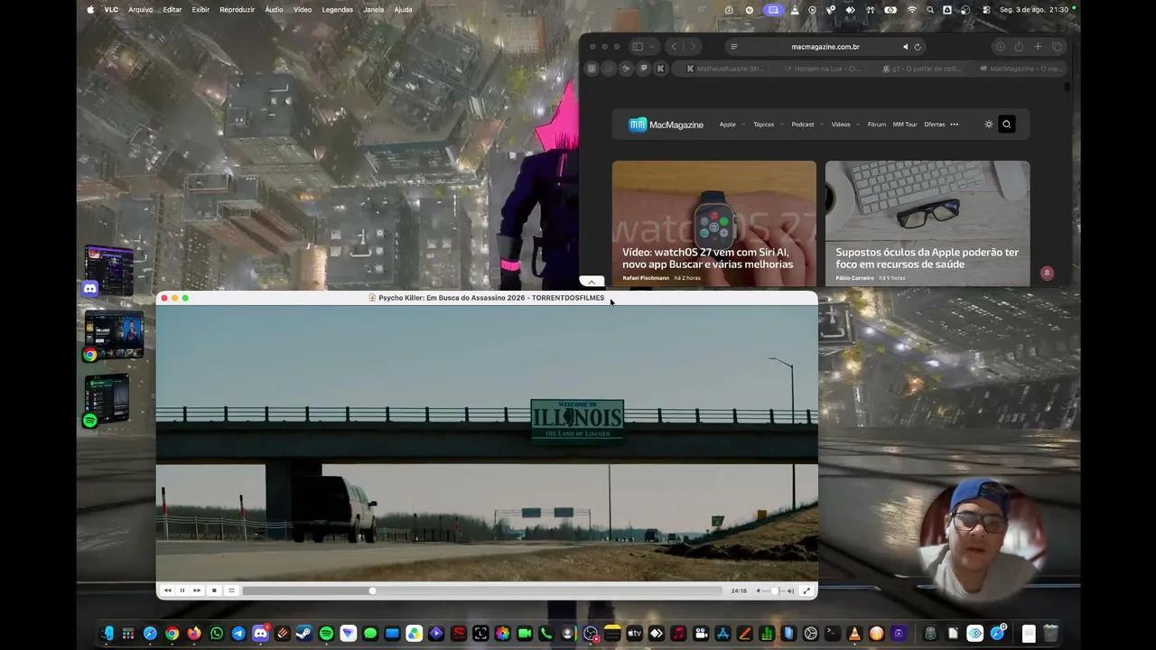Toggle MacMagazine light/dark theme
This screenshot has width=1156, height=650.
coord(989,125)
